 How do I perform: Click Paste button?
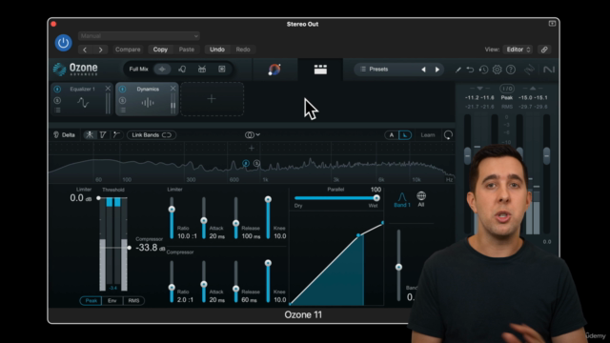pos(187,50)
